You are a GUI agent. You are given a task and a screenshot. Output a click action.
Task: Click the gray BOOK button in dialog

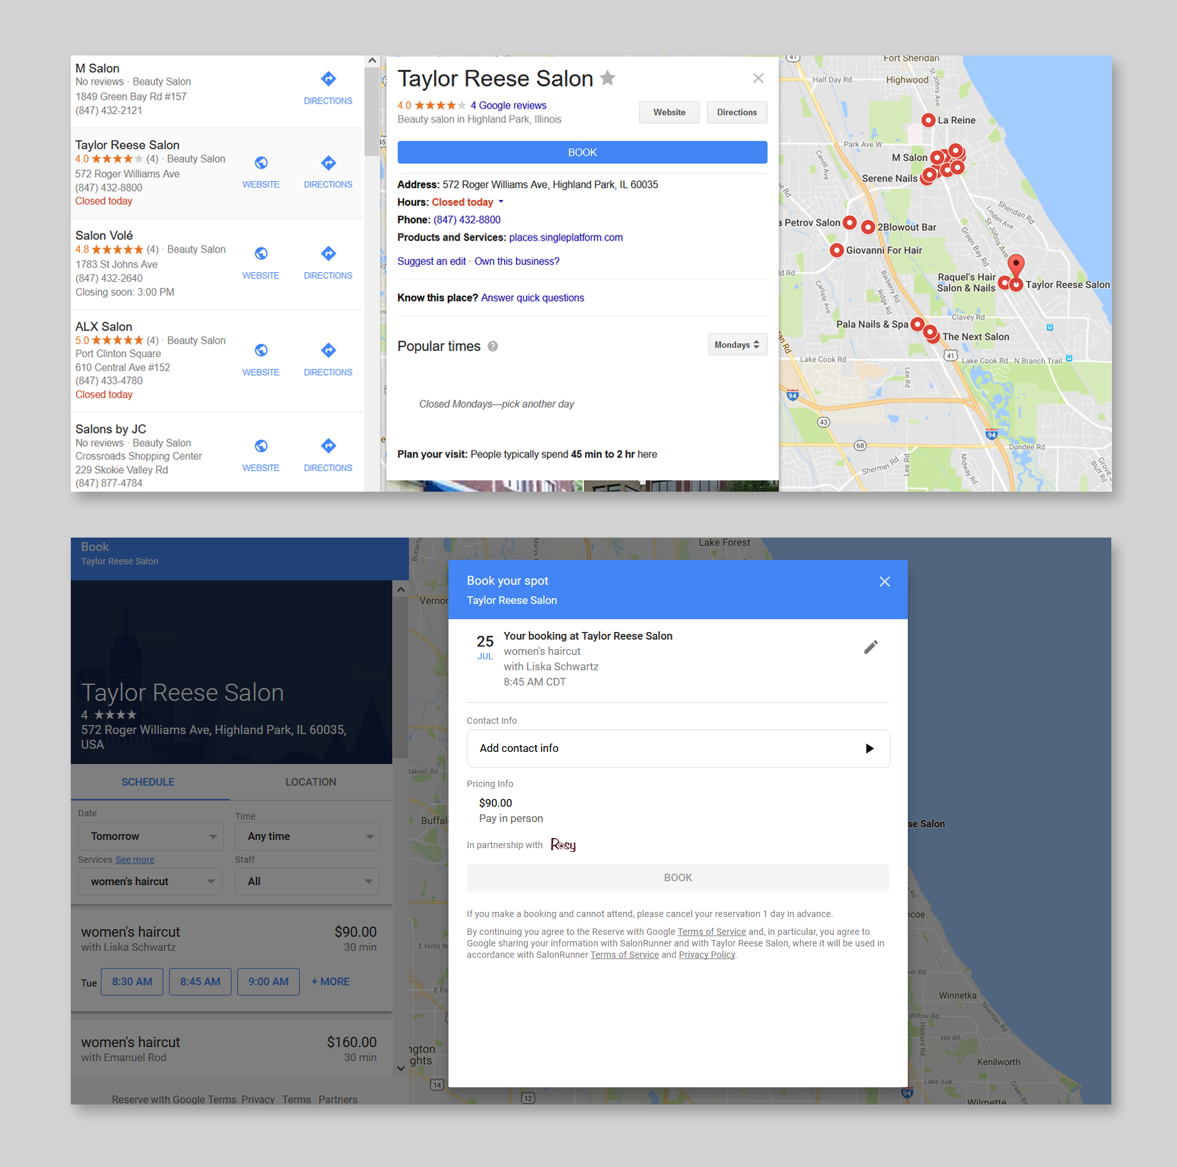[678, 878]
